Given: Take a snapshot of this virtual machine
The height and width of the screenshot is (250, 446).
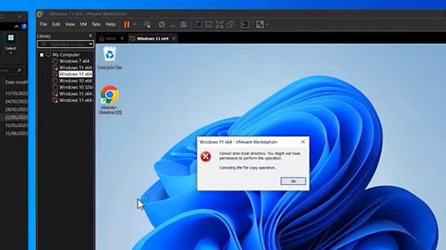Looking at the screenshot, I should [162, 24].
